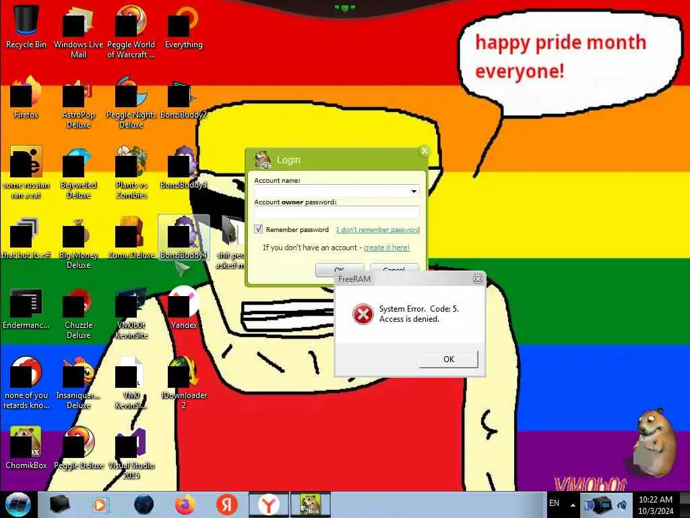
Task: Open the Endermanc... desktop icon
Action: click(26, 308)
